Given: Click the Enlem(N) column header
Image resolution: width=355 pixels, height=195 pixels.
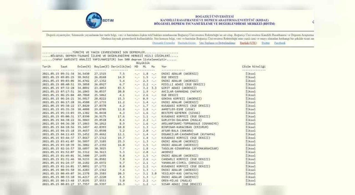Looking at the screenshot, I should click(84, 66).
